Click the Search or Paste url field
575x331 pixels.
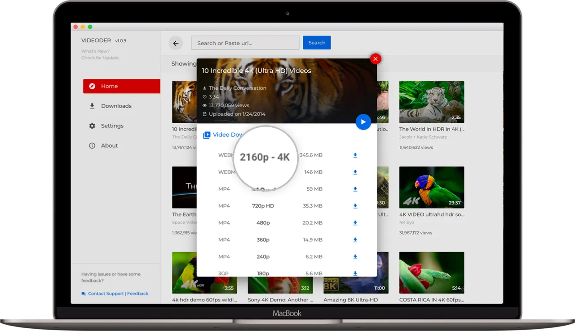click(245, 43)
